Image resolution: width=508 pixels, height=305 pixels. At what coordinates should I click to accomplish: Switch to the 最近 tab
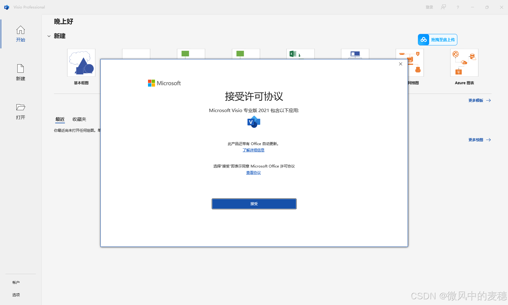(x=60, y=119)
